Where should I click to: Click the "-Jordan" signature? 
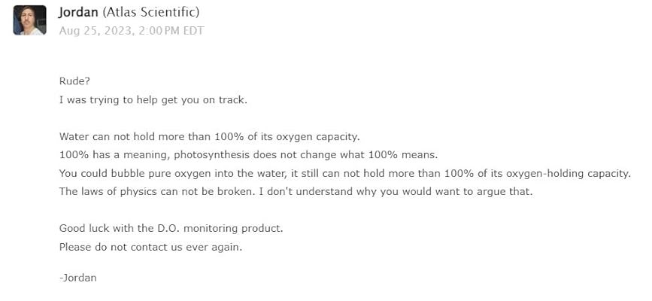coord(77,278)
